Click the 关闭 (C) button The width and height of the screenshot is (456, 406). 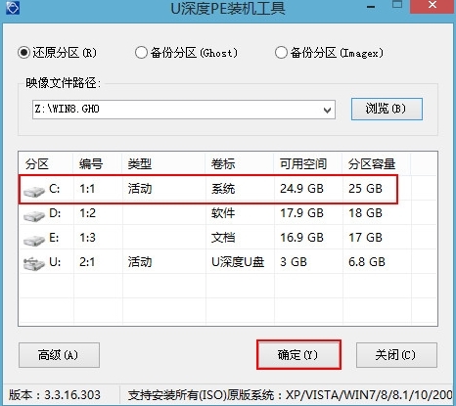396,355
